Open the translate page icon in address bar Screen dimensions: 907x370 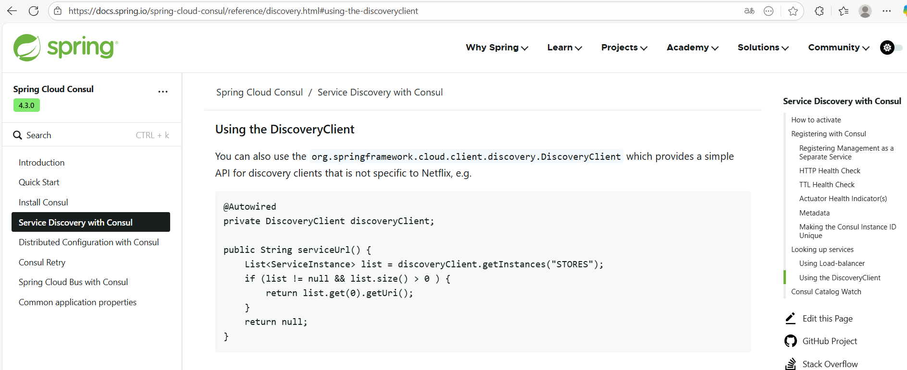coord(749,11)
